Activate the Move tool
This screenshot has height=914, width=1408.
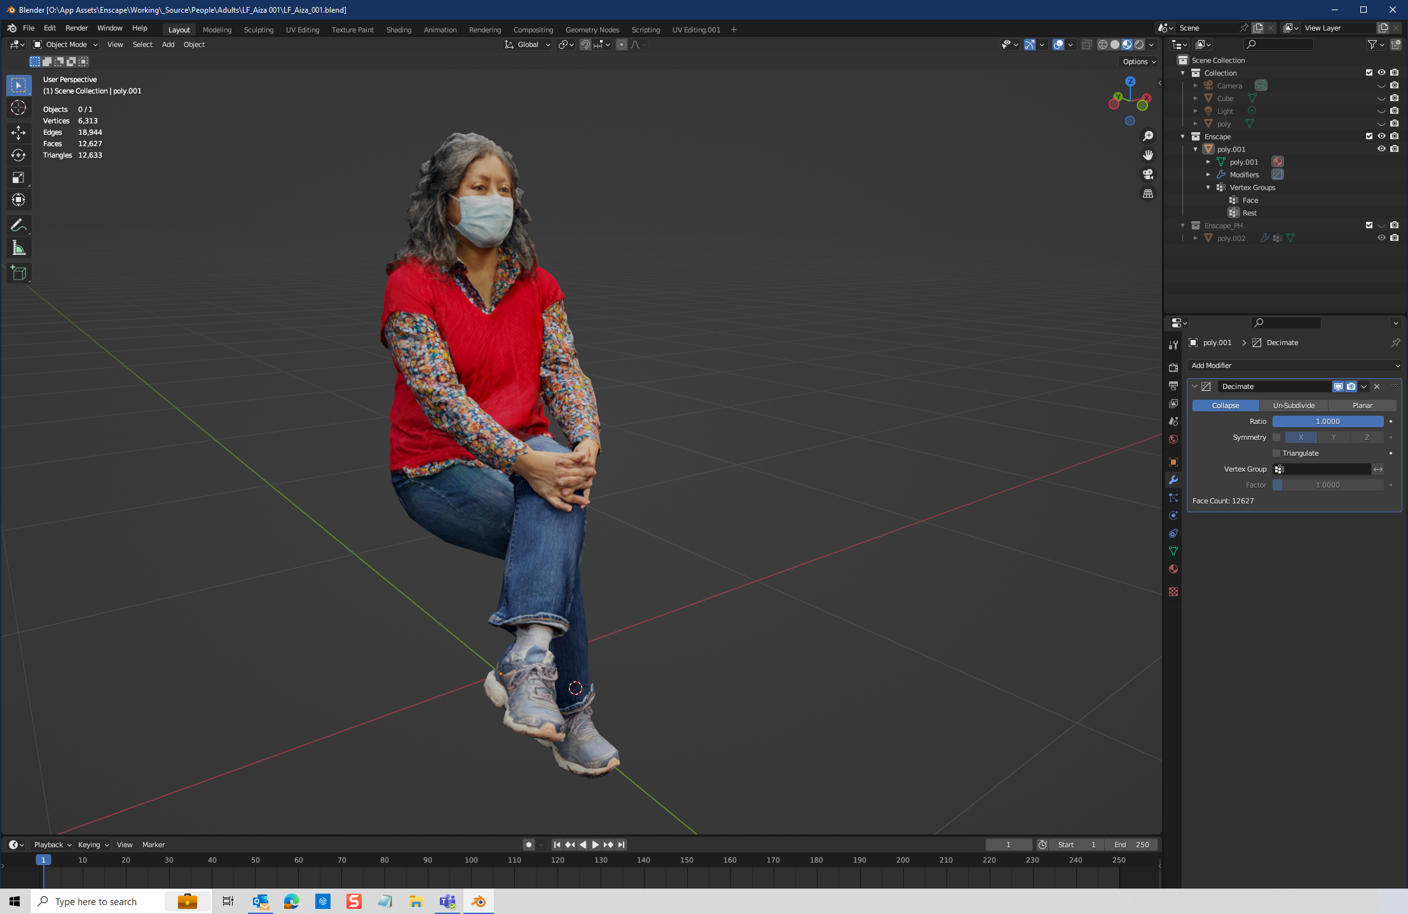pyautogui.click(x=18, y=132)
